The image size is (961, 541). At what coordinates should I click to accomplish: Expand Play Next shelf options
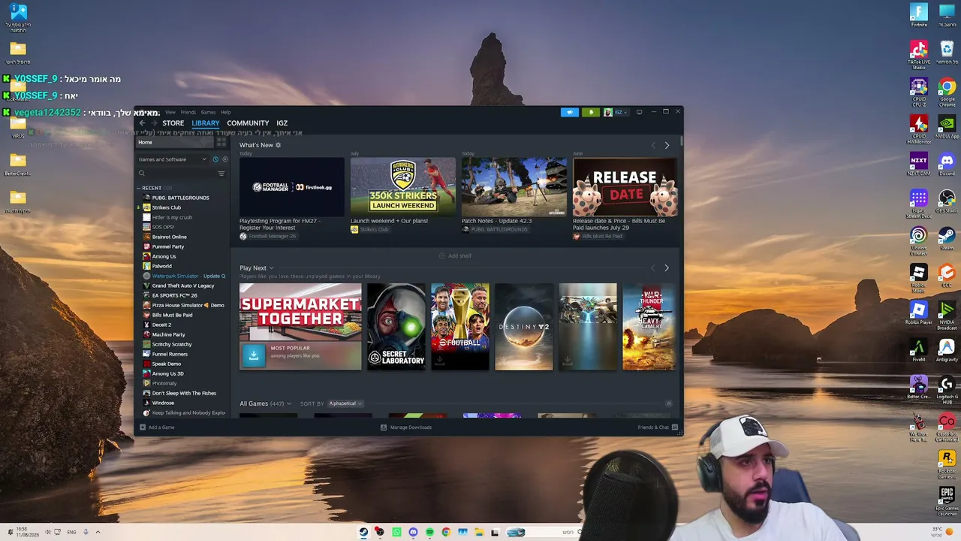point(271,268)
